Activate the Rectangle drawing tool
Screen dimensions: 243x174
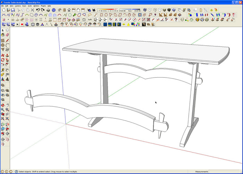3,41
